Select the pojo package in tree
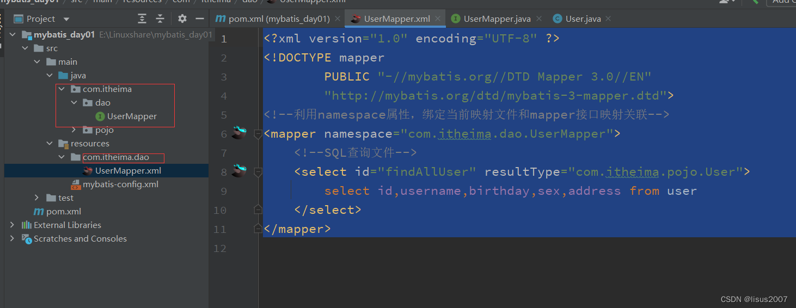 tap(105, 130)
